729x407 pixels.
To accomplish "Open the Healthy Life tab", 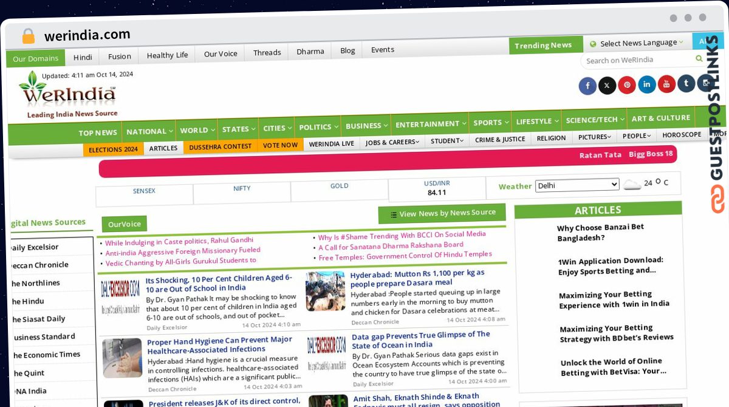I will pyautogui.click(x=167, y=55).
